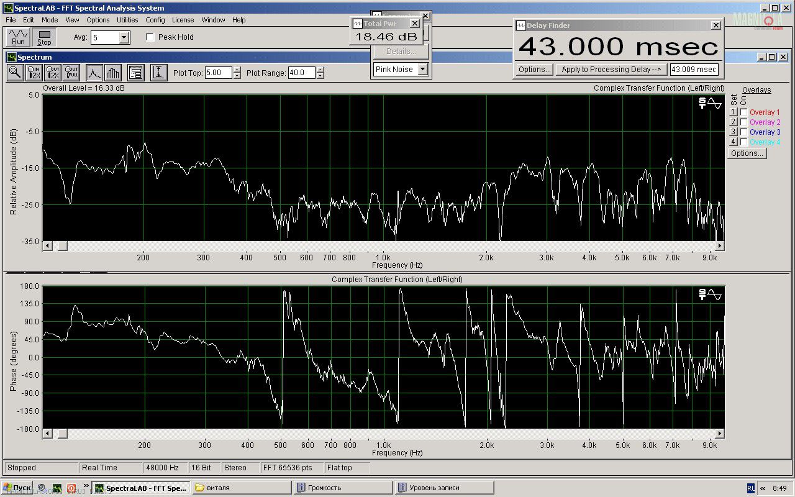This screenshot has height=497, width=795.
Task: Turn on Overlay 3 checkbox
Action: (743, 132)
